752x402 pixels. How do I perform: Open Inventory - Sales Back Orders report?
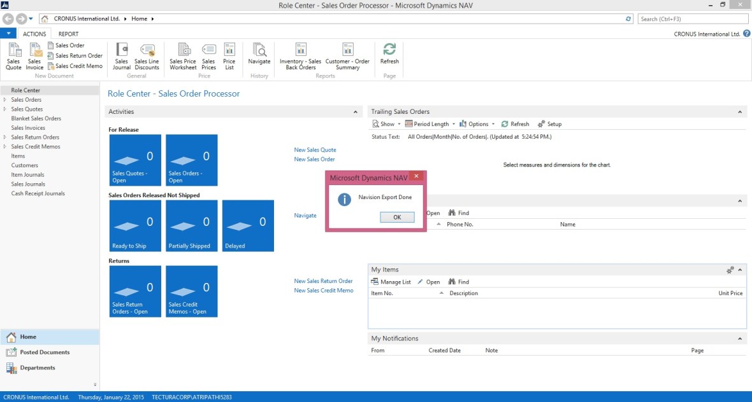(x=300, y=56)
